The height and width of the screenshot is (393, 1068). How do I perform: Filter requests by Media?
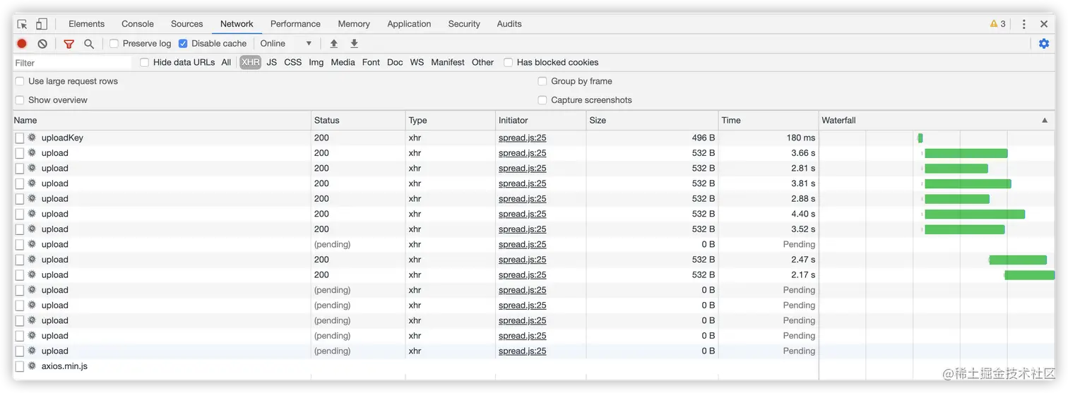coord(343,62)
